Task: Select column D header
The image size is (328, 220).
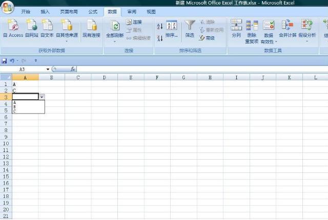Action: coord(105,77)
